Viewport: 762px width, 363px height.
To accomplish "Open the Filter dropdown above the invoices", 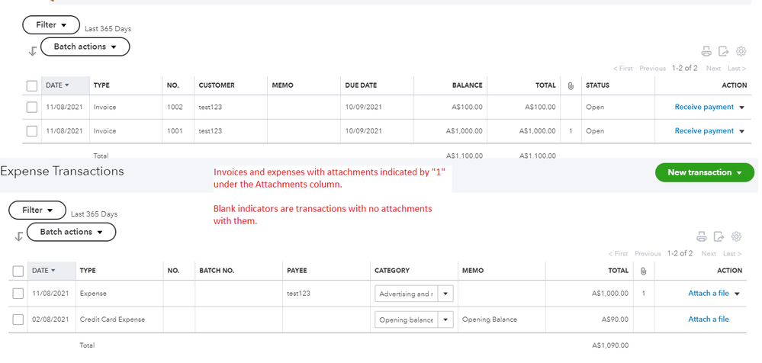I will [51, 25].
